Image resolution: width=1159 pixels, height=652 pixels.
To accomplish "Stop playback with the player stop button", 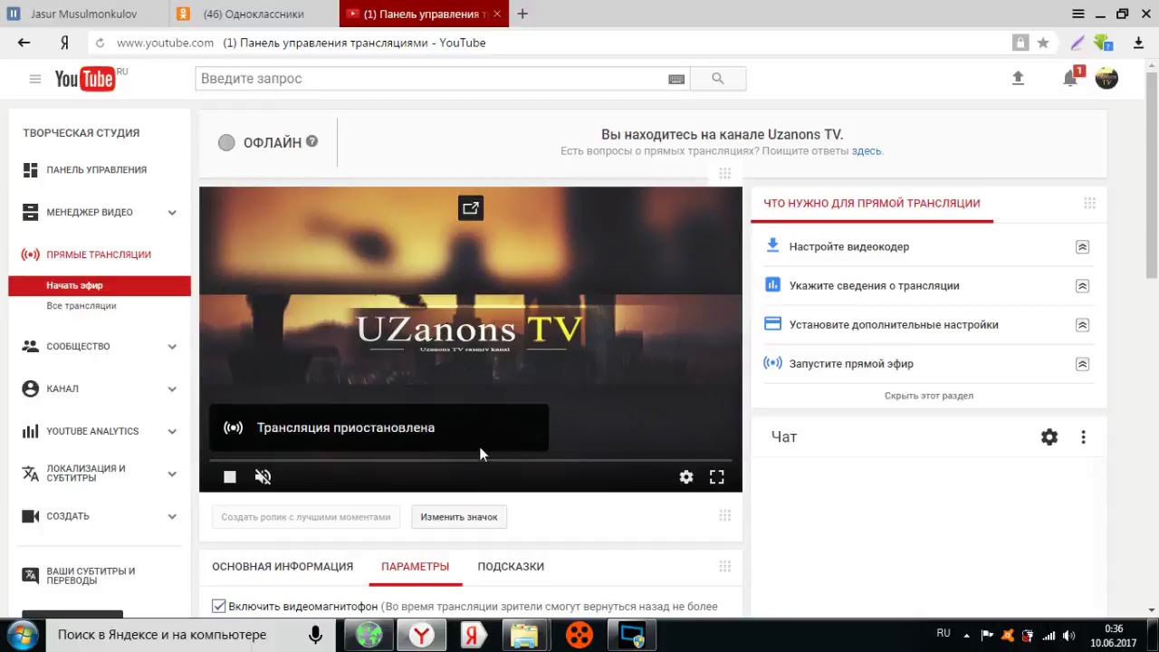I will (x=230, y=477).
